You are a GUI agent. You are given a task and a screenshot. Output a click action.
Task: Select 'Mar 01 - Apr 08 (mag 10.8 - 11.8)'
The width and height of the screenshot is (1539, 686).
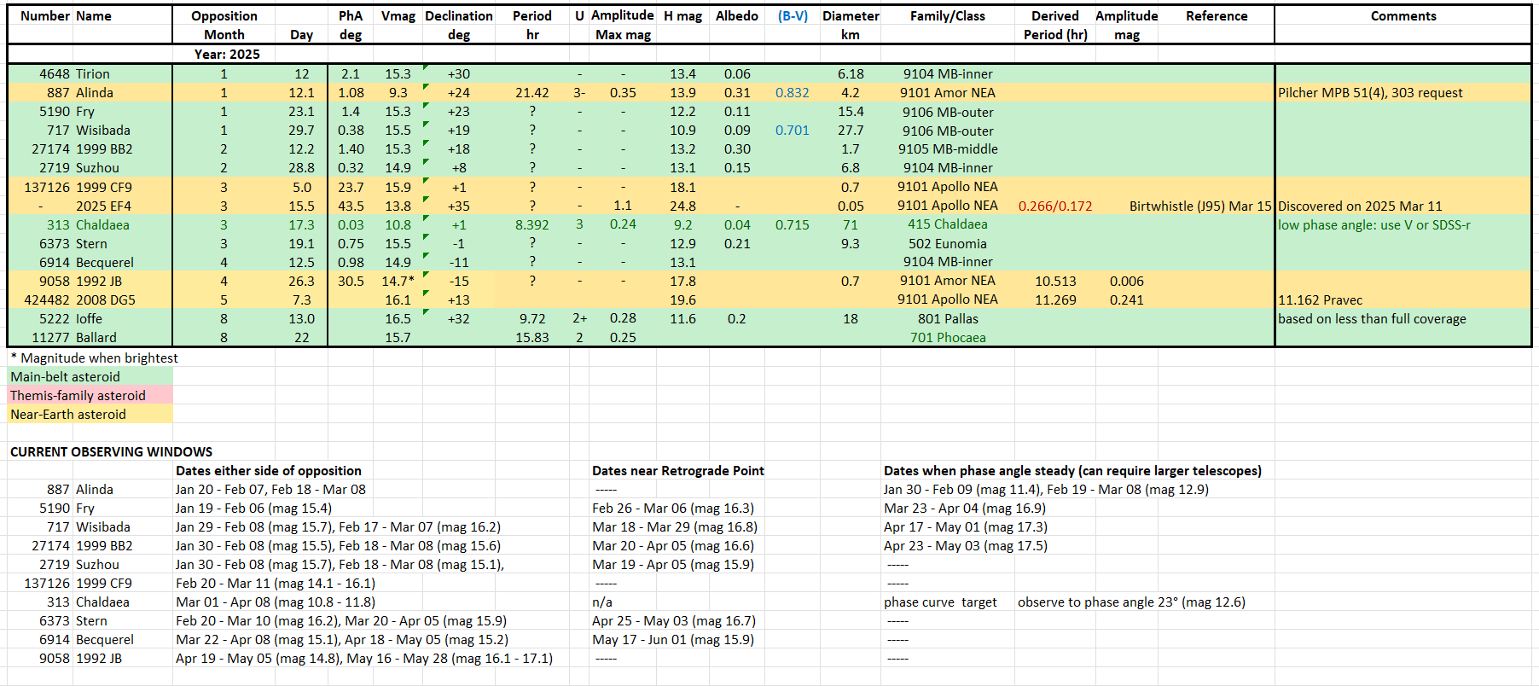276,602
